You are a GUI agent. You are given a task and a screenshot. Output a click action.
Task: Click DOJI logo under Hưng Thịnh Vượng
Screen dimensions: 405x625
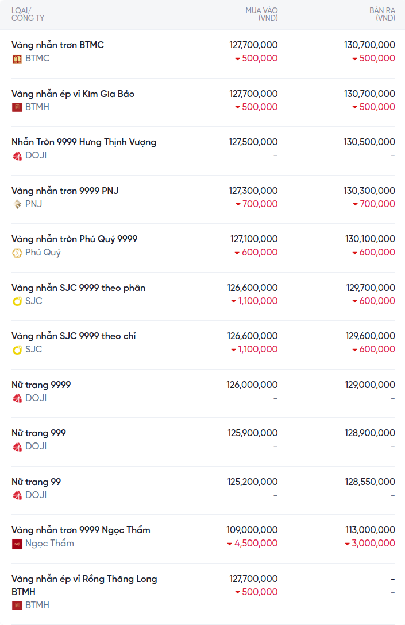coord(17,156)
